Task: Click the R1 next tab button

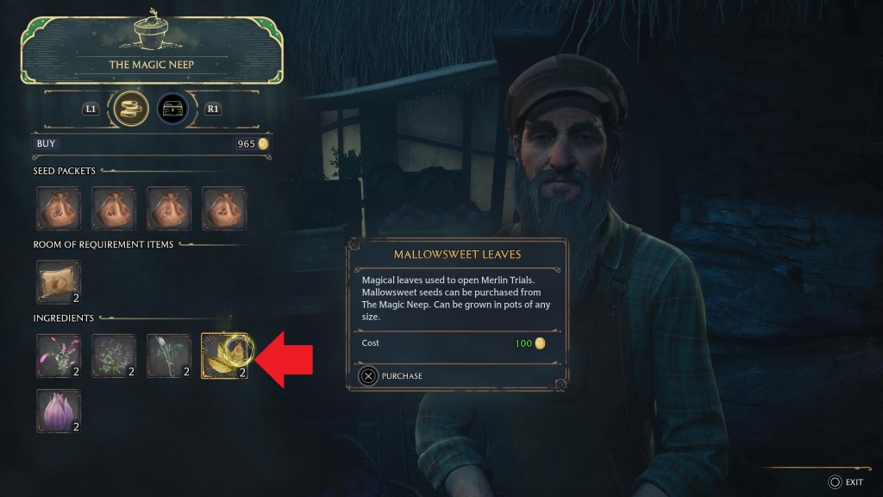Action: 212,109
